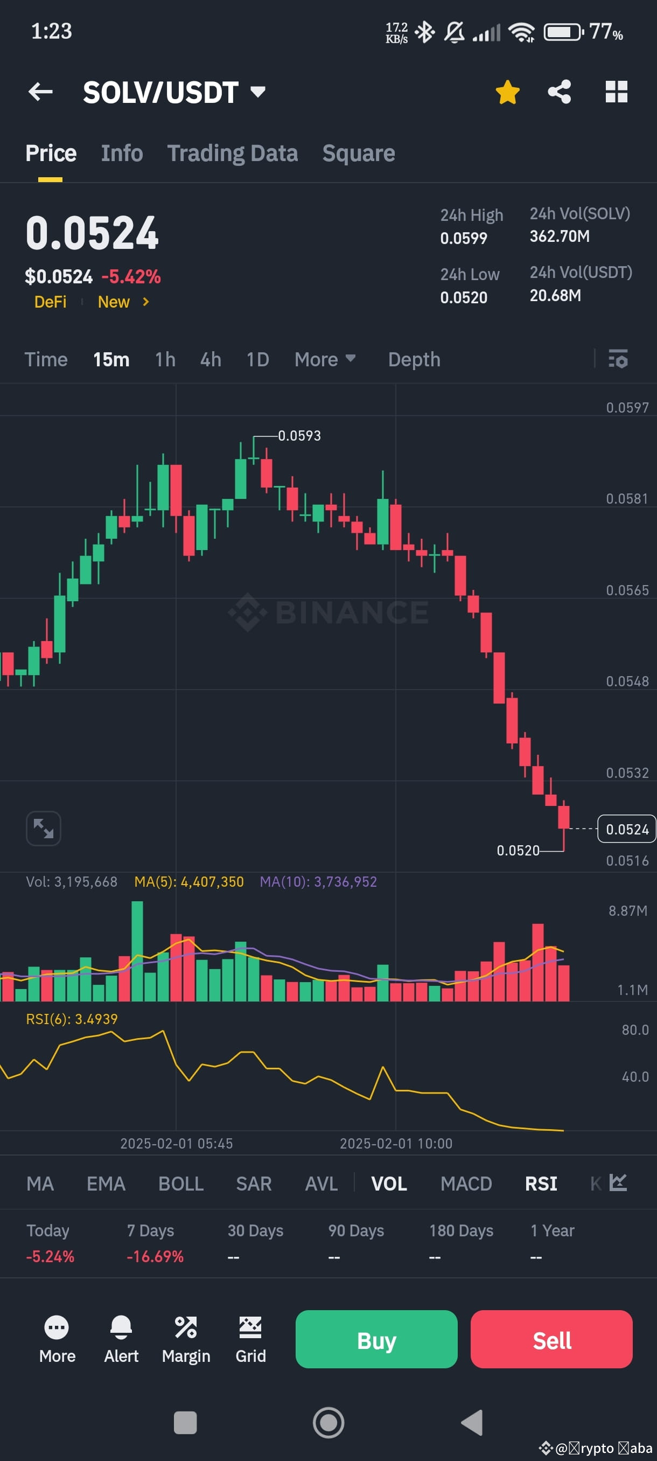The width and height of the screenshot is (657, 1461).
Task: Open the trading pair selector dropdown
Action: click(x=257, y=93)
